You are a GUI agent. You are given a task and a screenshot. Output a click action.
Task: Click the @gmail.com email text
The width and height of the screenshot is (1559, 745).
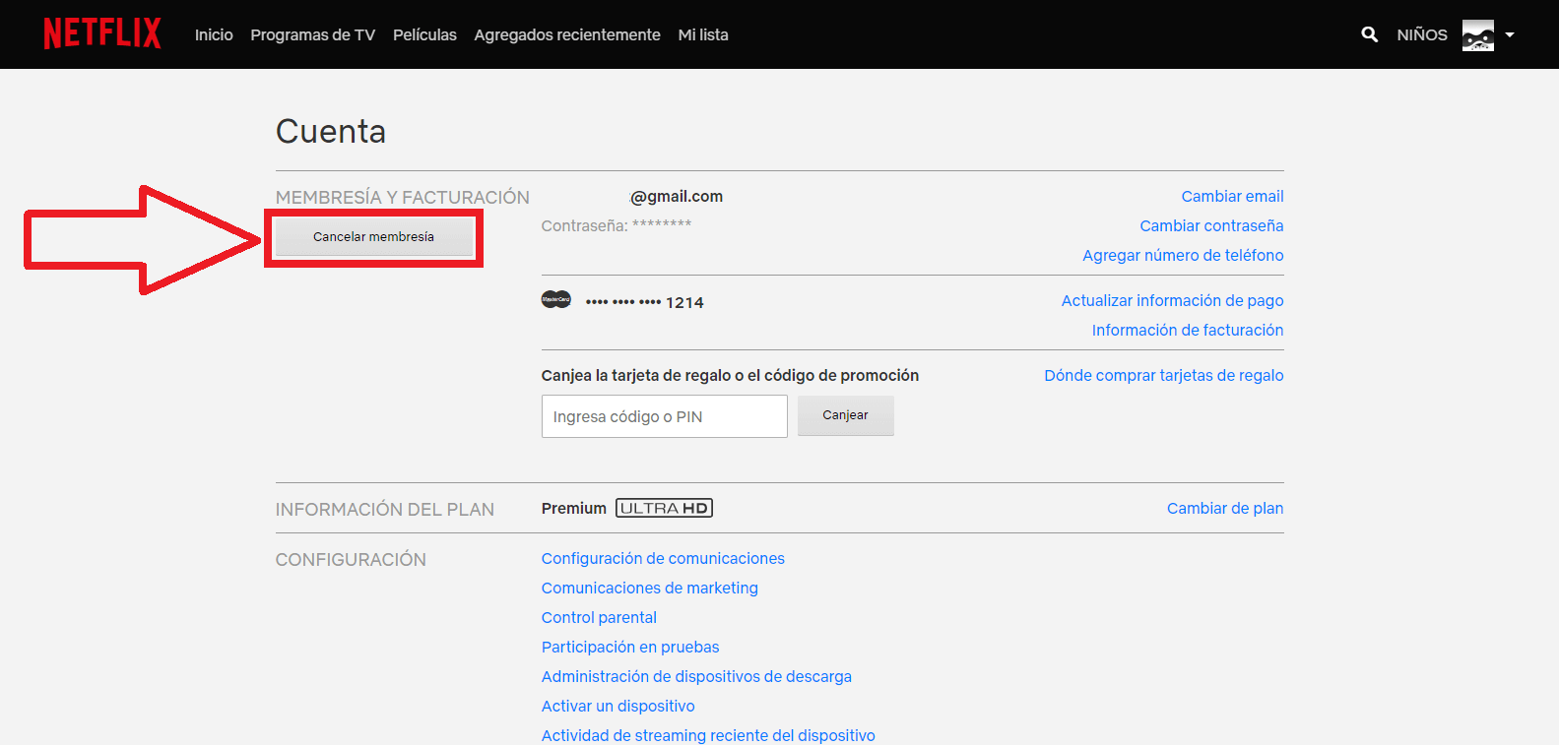(x=677, y=196)
